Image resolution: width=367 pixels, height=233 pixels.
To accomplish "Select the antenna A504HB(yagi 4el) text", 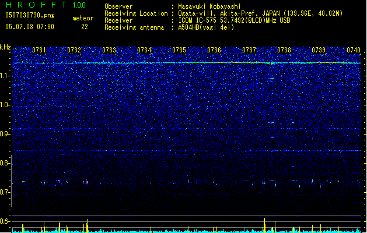I will coord(206,27).
